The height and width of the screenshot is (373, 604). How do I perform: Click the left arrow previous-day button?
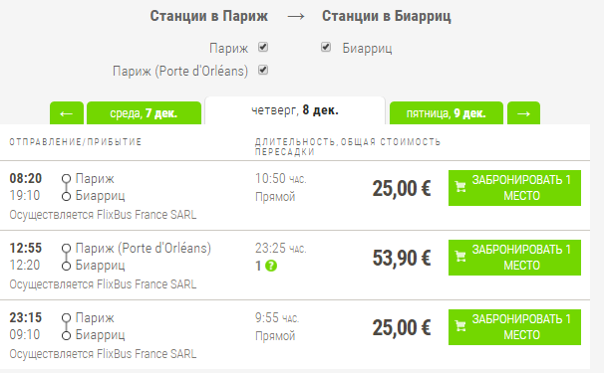click(67, 113)
